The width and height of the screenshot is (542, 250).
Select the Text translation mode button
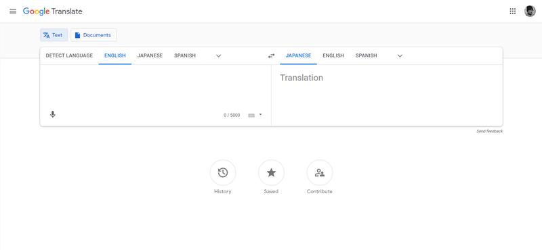[x=54, y=35]
